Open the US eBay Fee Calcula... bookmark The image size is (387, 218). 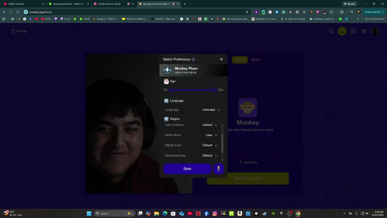(293, 19)
